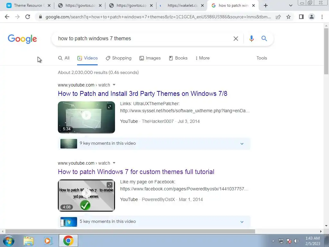
Task: Select the Books filter
Action: pyautogui.click(x=178, y=58)
